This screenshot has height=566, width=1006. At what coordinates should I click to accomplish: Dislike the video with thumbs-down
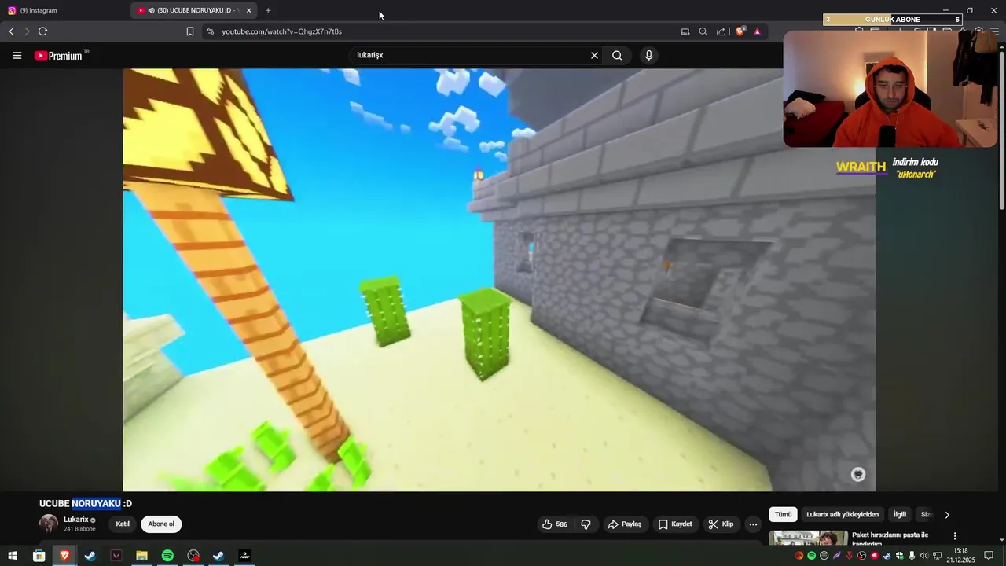586,524
